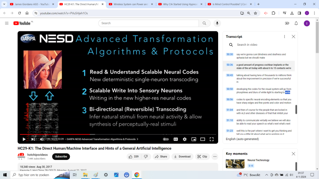The image size is (319, 179).
Task: Close the Key moments panel
Action: 293,154
